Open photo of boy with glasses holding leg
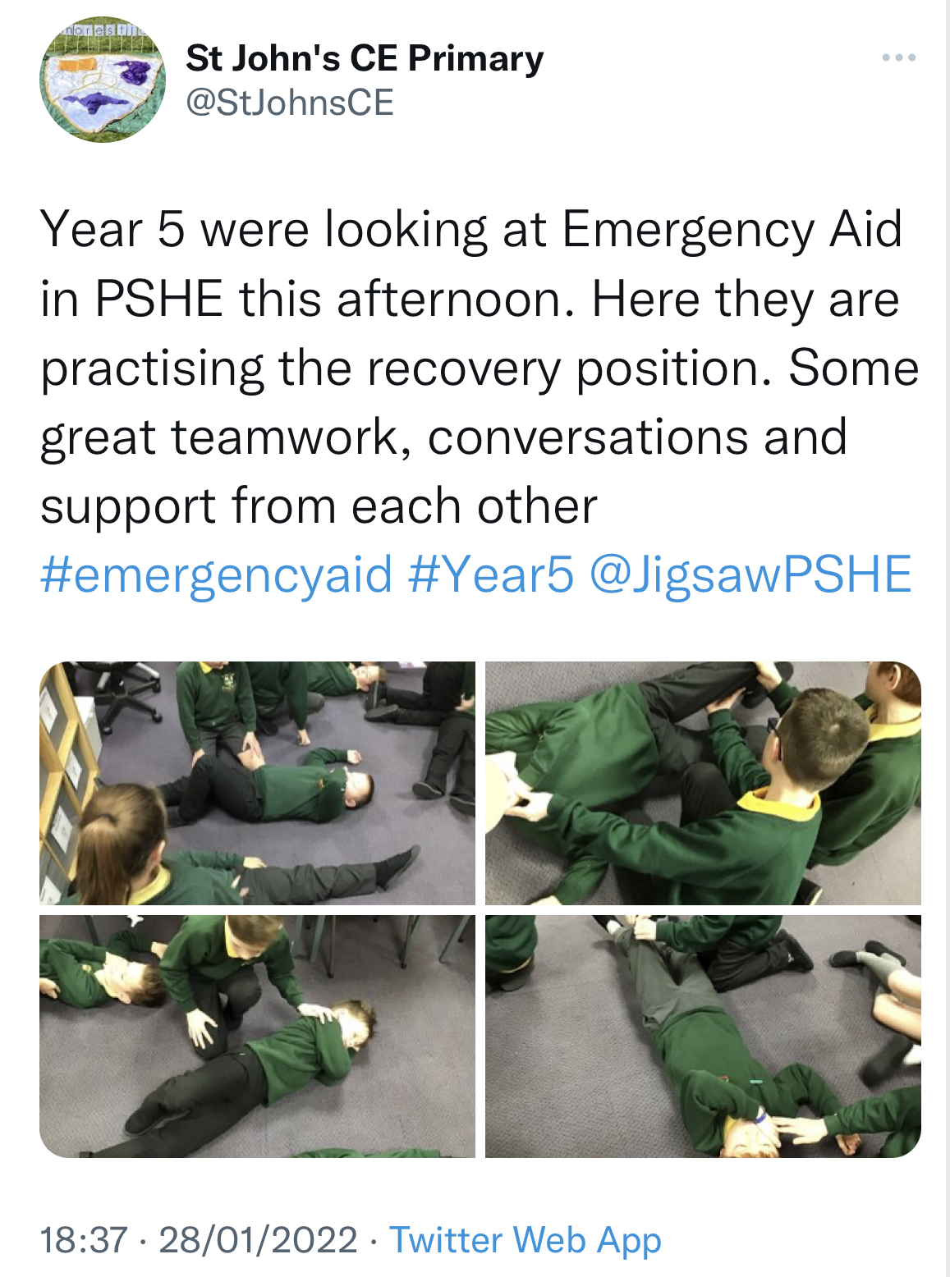 (703, 783)
